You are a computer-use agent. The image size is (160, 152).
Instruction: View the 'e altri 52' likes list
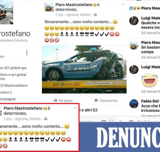point(89,110)
